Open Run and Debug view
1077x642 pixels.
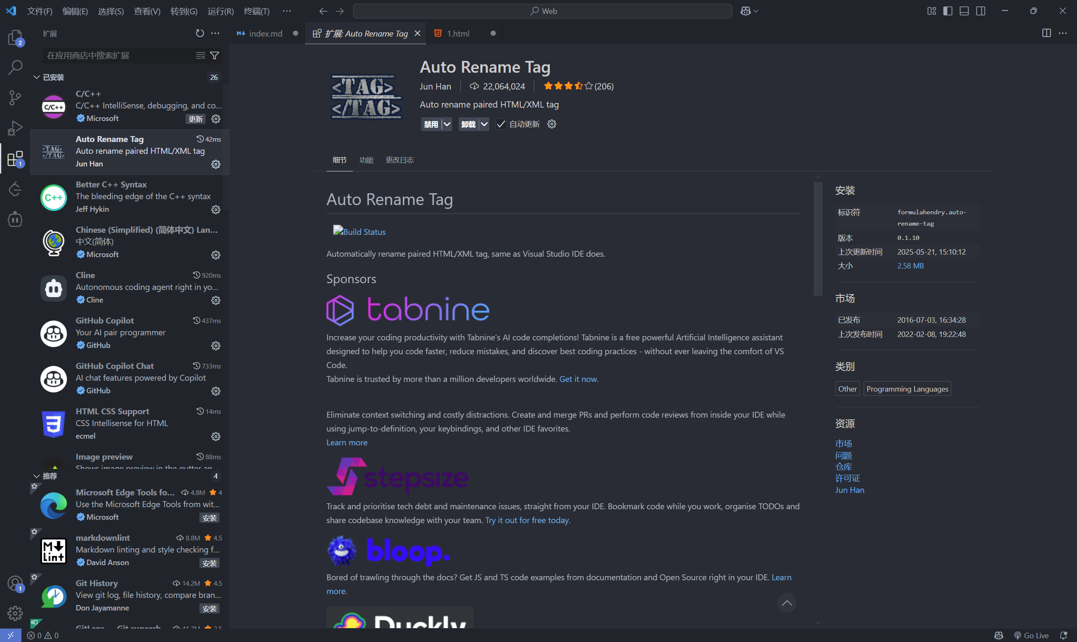click(x=15, y=128)
